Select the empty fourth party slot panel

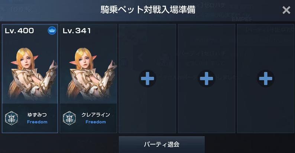click(x=207, y=78)
